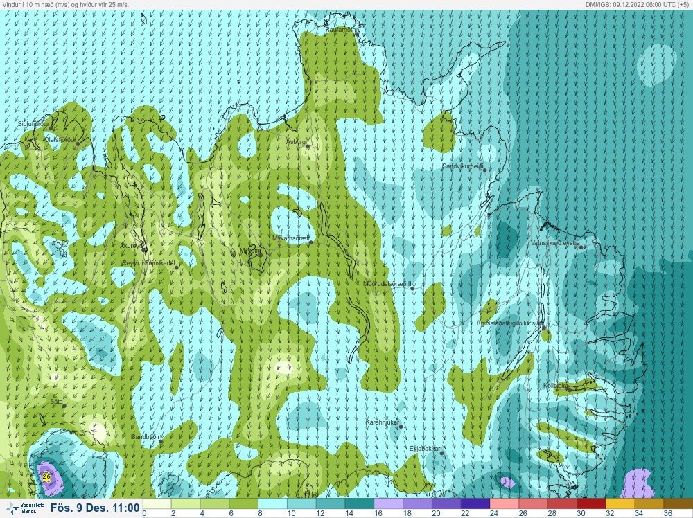
Task: Pick the pale yellow 0-2 m/s swatch
Action: coord(157,504)
